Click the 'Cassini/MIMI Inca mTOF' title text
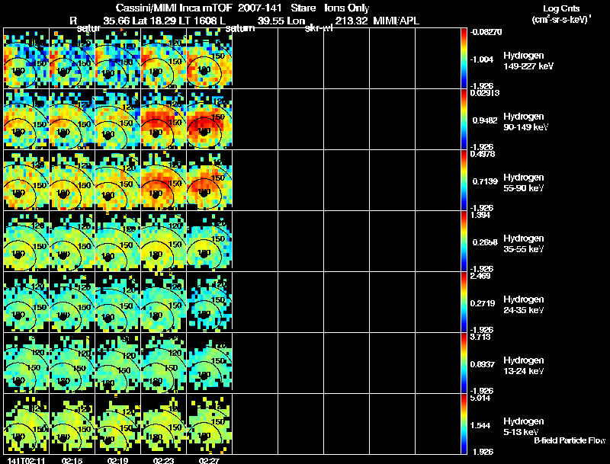 click(x=174, y=8)
